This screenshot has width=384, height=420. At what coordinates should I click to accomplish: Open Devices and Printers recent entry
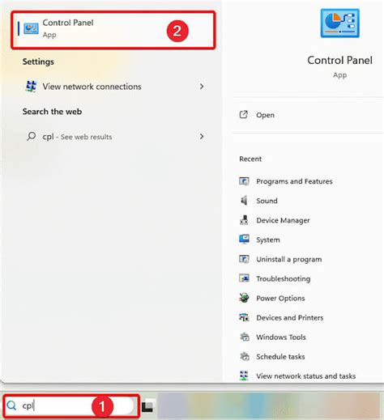click(290, 317)
